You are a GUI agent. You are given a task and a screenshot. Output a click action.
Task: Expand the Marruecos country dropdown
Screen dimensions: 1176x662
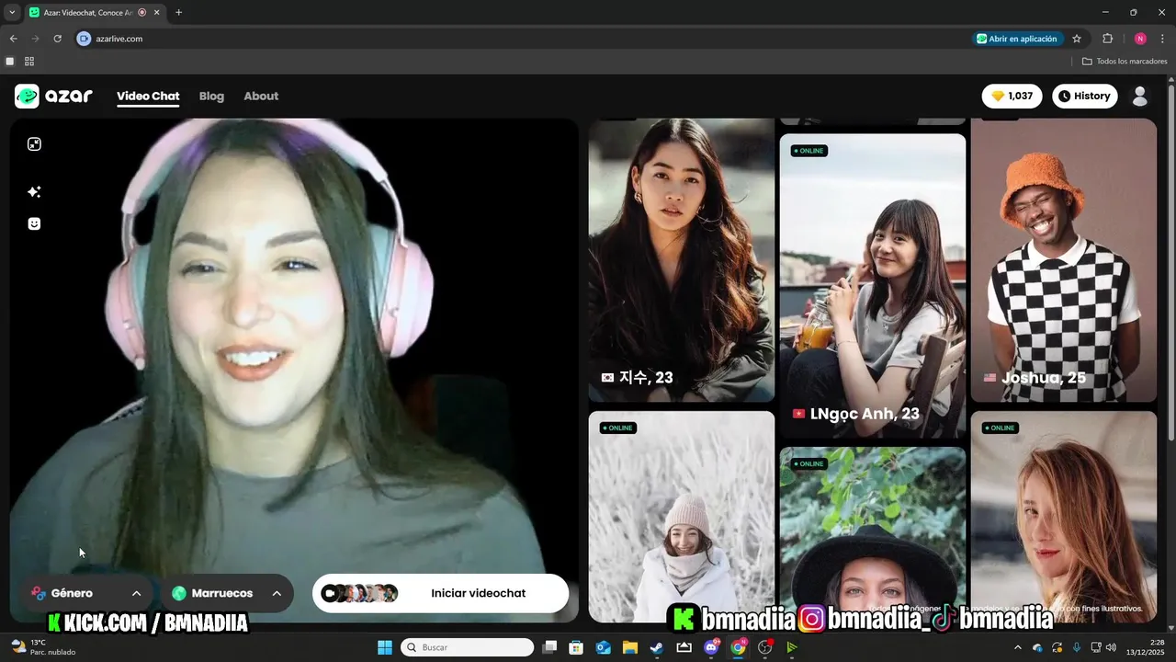227,593
